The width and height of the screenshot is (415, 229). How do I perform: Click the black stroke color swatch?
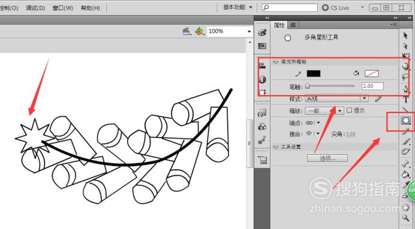pyautogui.click(x=314, y=74)
